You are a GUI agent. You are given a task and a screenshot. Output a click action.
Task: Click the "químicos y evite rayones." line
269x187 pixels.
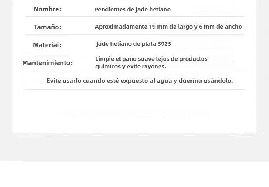pyautogui.click(x=131, y=67)
